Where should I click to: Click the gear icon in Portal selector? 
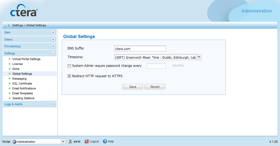(x=14, y=142)
